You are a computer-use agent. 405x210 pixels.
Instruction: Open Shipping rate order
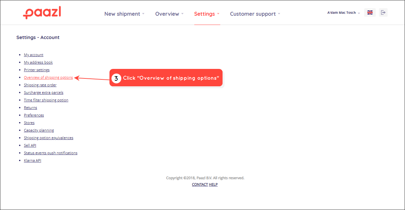(x=40, y=85)
